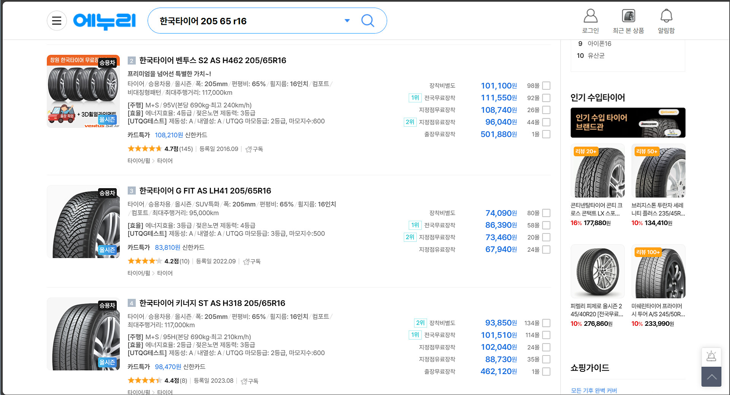
Task: Open the 아이폰16 trending keyword
Action: pos(600,44)
